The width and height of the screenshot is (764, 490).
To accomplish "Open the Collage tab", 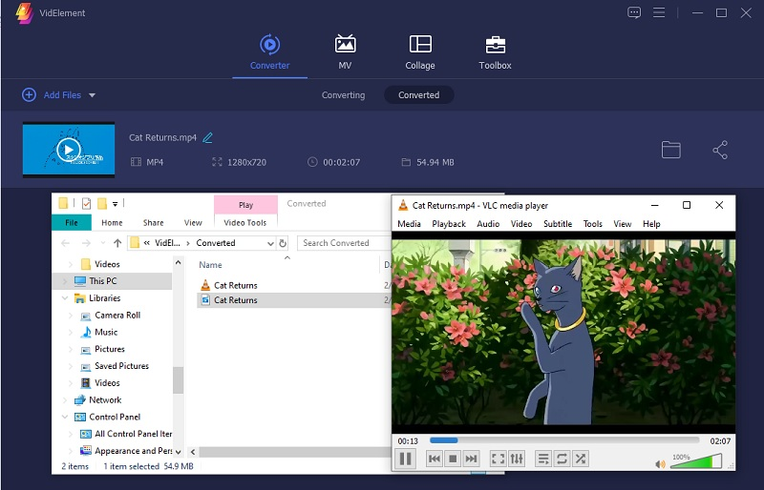I will tap(420, 52).
